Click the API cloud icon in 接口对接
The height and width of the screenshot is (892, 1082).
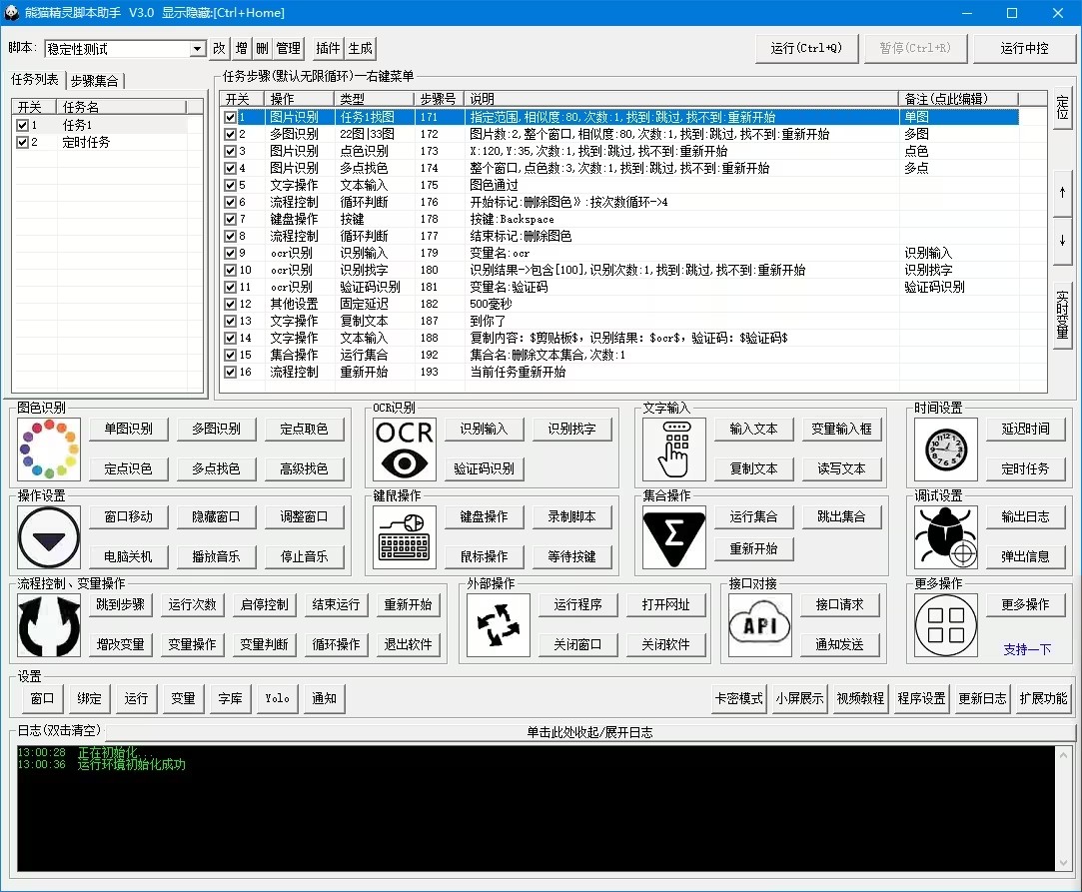(x=752, y=625)
